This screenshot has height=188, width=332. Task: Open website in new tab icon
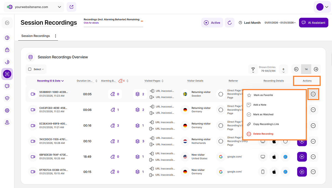click(71, 7)
